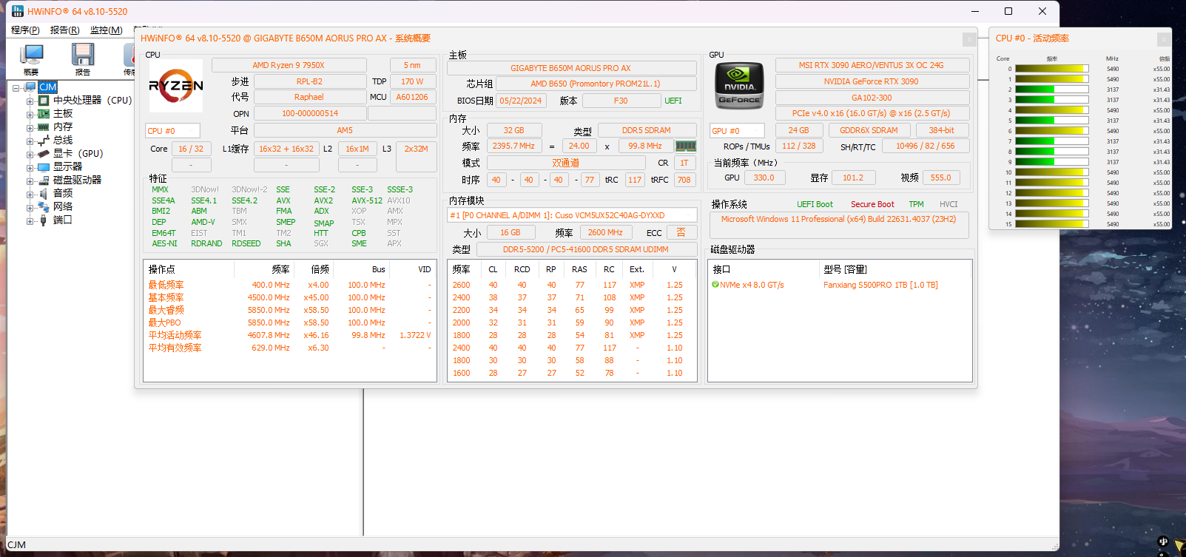Expand the 中央处理器 (CPU) tree node
The width and height of the screenshot is (1186, 557).
(x=30, y=101)
